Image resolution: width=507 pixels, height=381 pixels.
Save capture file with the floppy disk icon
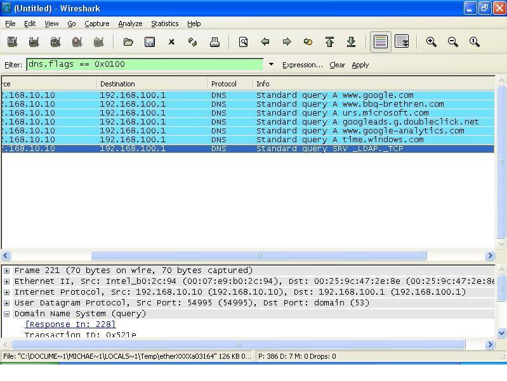pyautogui.click(x=150, y=42)
